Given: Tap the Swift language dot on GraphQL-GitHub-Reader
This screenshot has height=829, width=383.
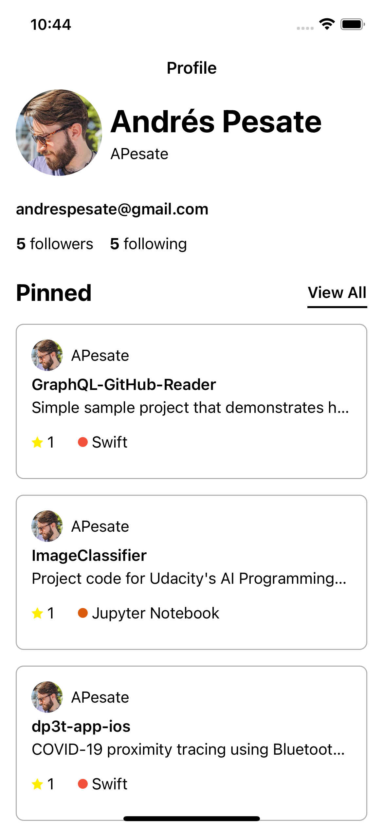Looking at the screenshot, I should [83, 442].
